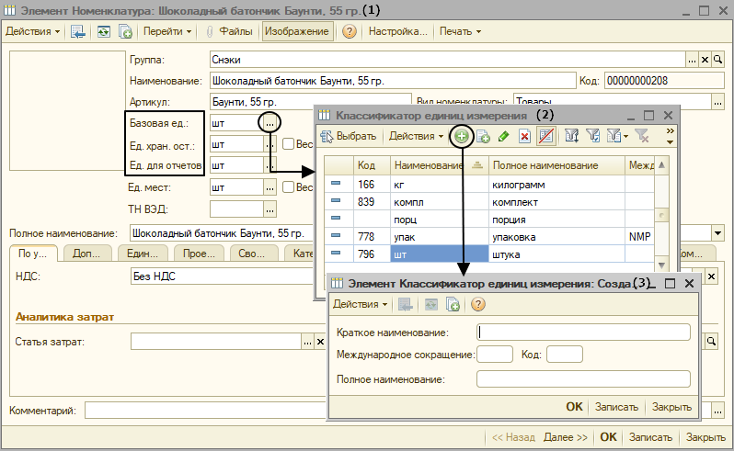The image size is (734, 451).
Task: Click the green pencil edit icon
Action: pyautogui.click(x=504, y=137)
